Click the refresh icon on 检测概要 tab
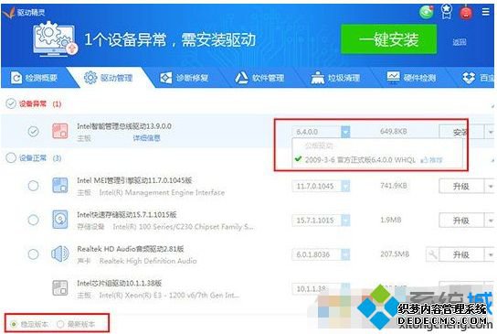The height and width of the screenshot is (334, 497). [16, 78]
